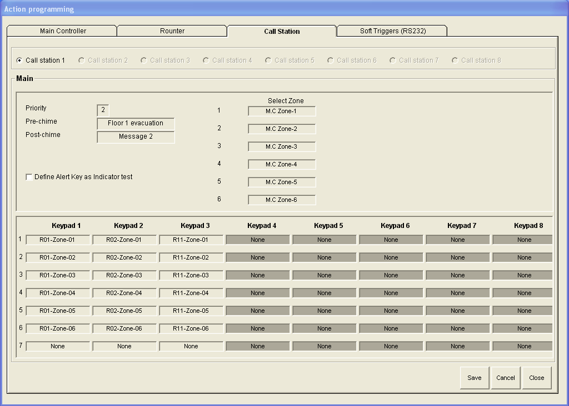Click the Keypad 8 row 1 None cell
Viewport: 569px width, 406px height.
(522, 240)
